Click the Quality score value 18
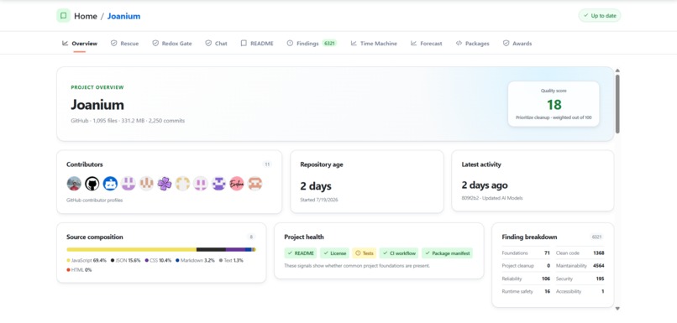The image size is (677, 323). pos(554,105)
